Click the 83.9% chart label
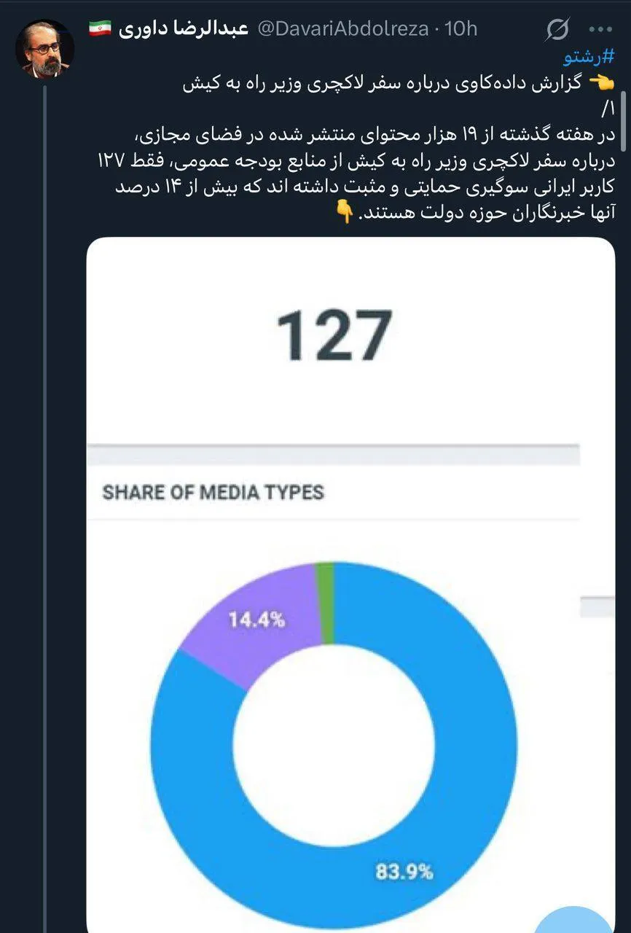This screenshot has width=631, height=933. click(x=404, y=871)
